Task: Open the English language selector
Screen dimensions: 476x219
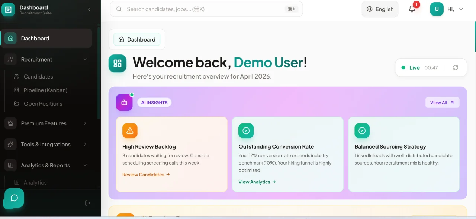Action: coord(380,9)
